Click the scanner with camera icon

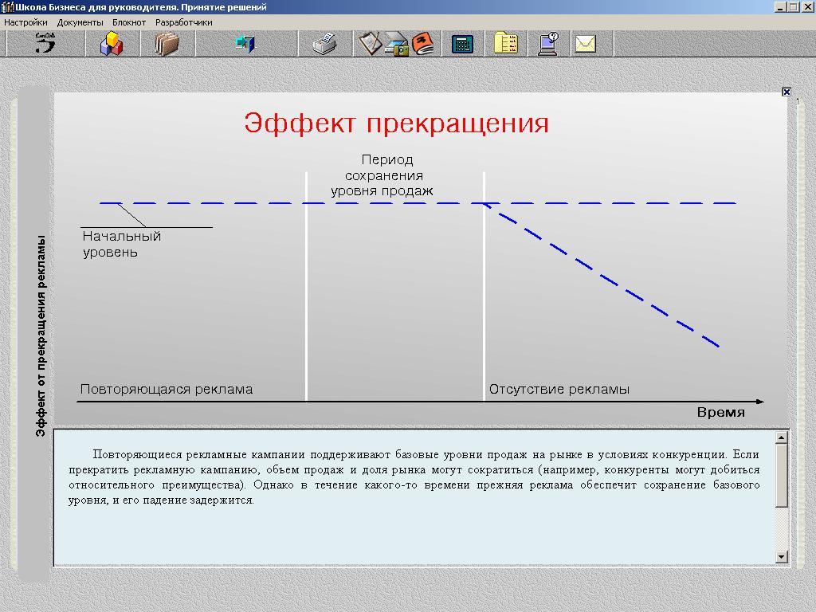click(397, 44)
